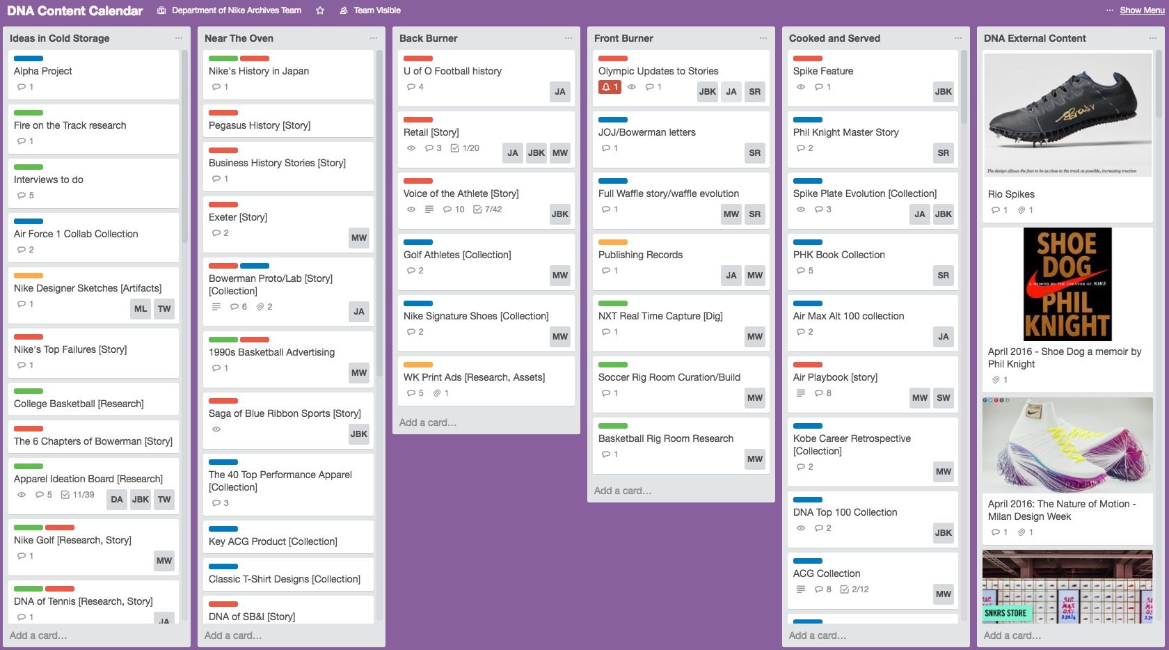Add a card to Cooked and Served
The image size is (1169, 650).
point(818,635)
